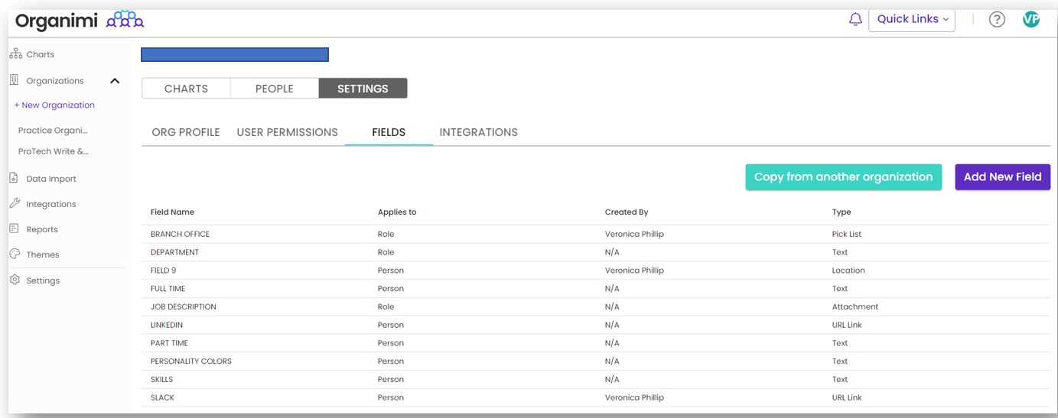Screen dimensions: 1058x418
Task: Switch to the PEOPLE tab
Action: [x=274, y=89]
